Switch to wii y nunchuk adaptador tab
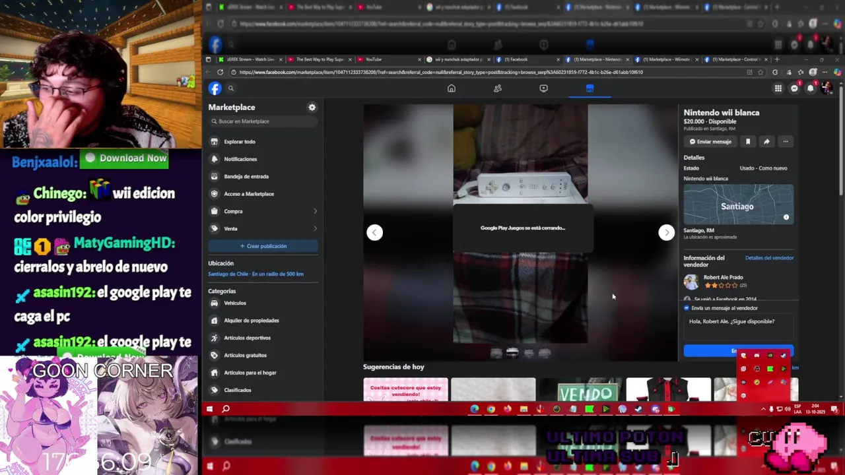Image resolution: width=845 pixels, height=475 pixels. point(459,59)
